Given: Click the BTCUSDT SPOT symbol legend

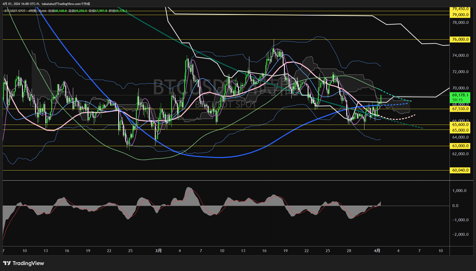Looking at the screenshot, I should click(x=15, y=11).
